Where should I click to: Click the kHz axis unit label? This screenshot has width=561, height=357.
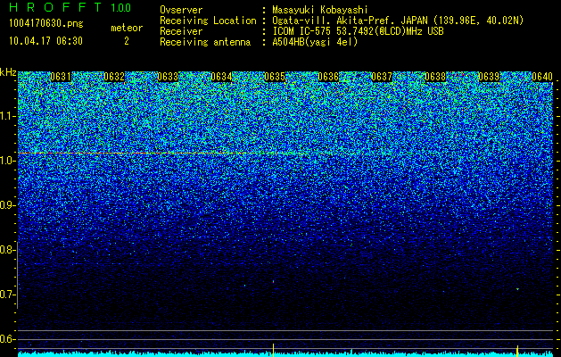8,72
